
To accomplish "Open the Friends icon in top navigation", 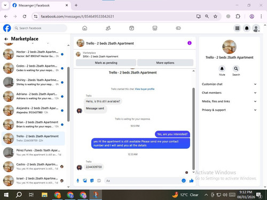I will coord(108,28).
